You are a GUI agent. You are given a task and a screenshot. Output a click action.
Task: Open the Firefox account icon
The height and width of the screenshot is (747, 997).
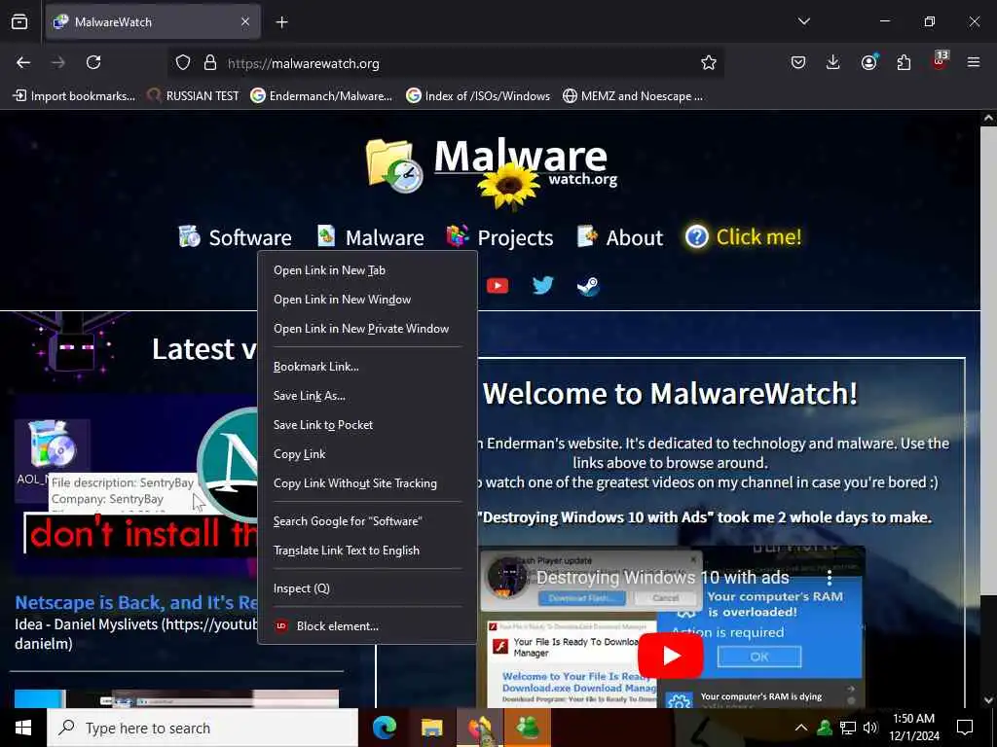click(868, 62)
